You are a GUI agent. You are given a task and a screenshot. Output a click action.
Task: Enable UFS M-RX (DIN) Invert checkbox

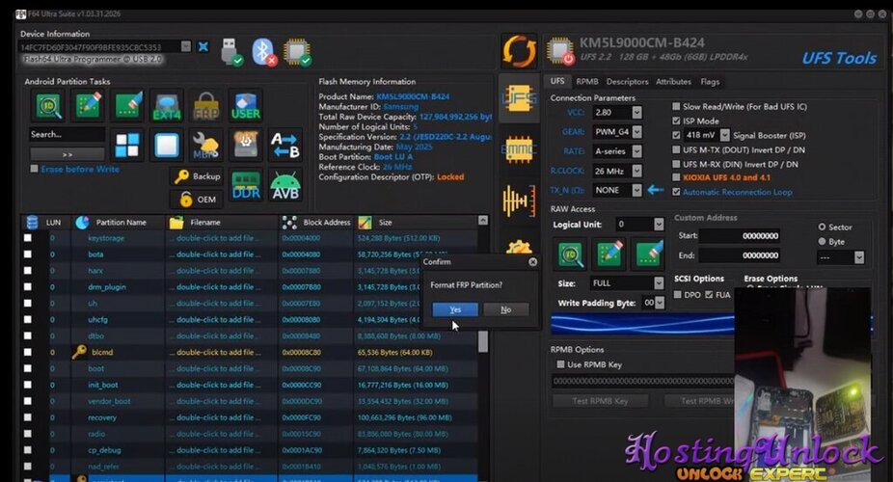(676, 164)
